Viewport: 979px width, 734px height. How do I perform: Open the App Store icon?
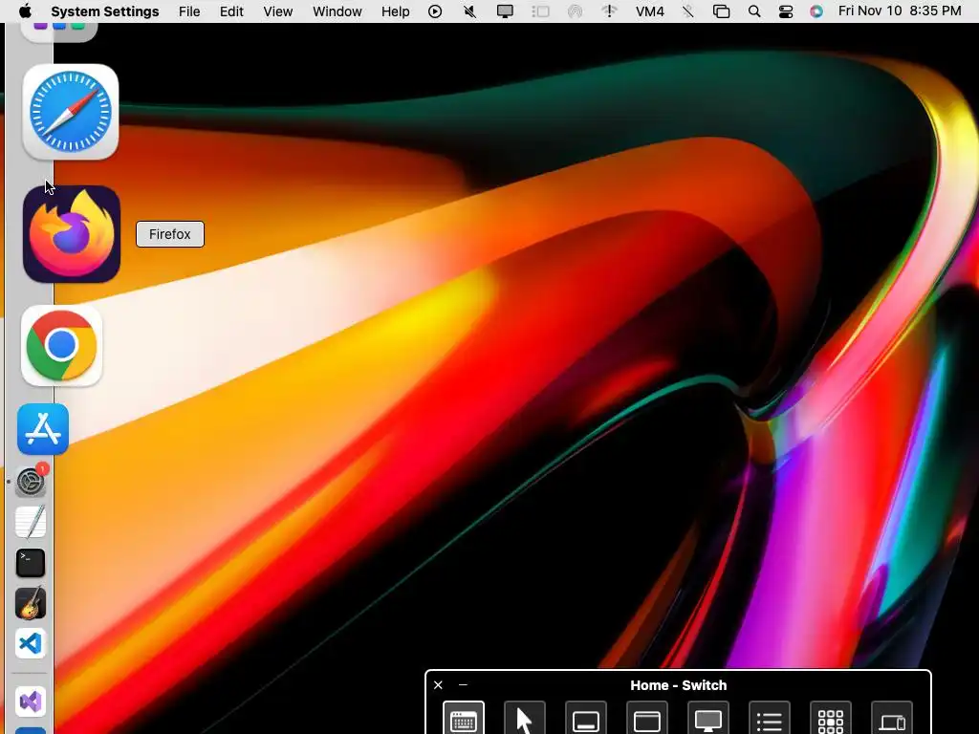43,429
